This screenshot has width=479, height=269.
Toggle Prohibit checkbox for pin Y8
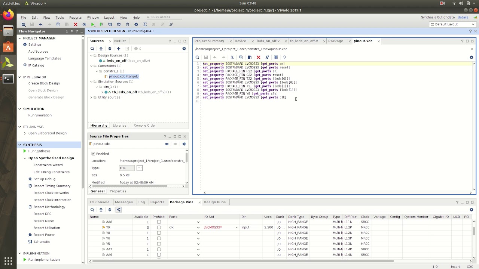[159, 233]
